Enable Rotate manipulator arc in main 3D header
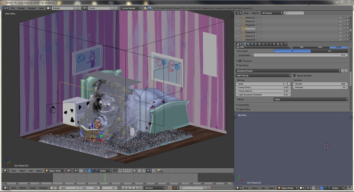354x192 pixels. click(x=93, y=171)
